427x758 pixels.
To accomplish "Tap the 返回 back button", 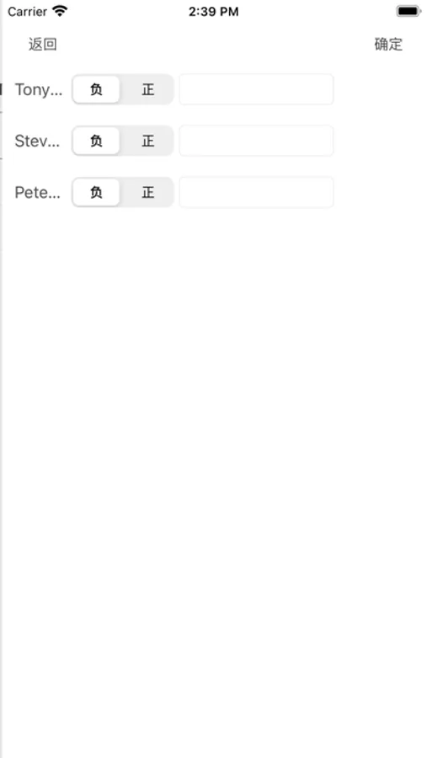I will pos(43,45).
